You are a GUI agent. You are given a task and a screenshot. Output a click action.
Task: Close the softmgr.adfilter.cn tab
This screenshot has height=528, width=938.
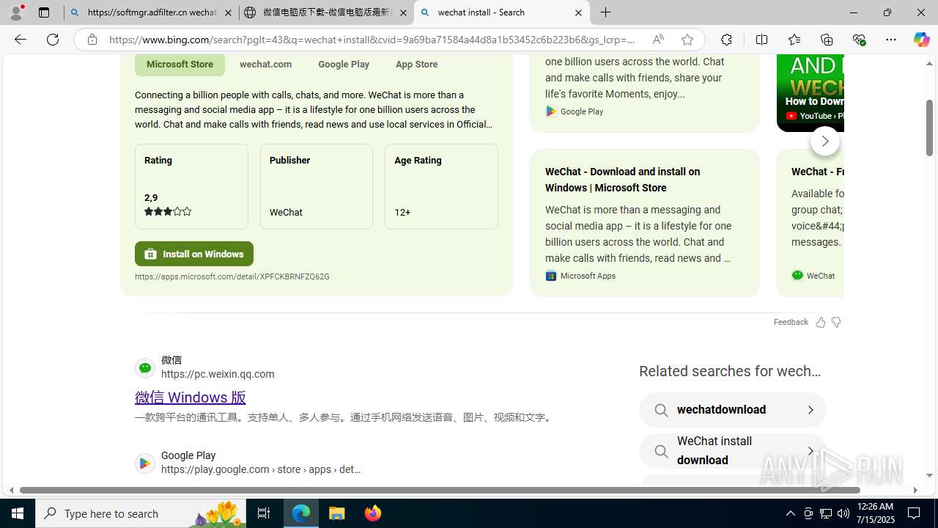click(229, 12)
